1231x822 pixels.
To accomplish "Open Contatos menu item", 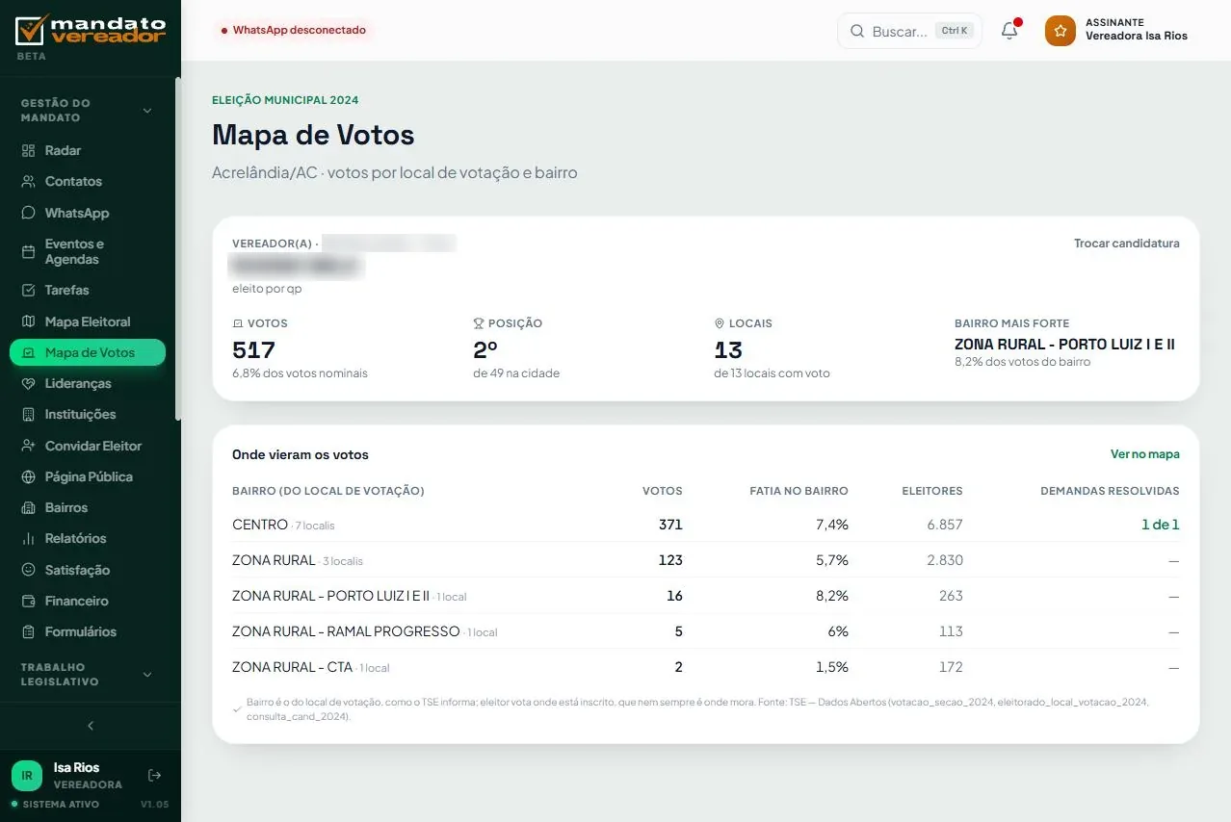I will pyautogui.click(x=88, y=181).
